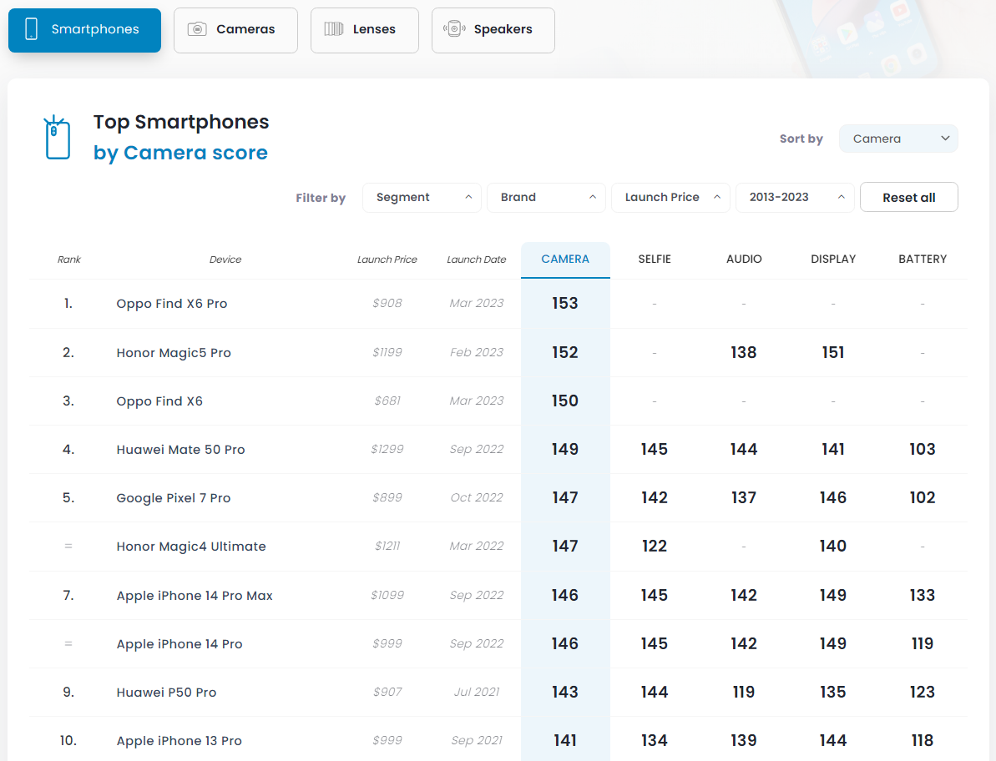Screen dimensions: 996x761
Task: Switch to the Speakers tab
Action: click(x=493, y=30)
